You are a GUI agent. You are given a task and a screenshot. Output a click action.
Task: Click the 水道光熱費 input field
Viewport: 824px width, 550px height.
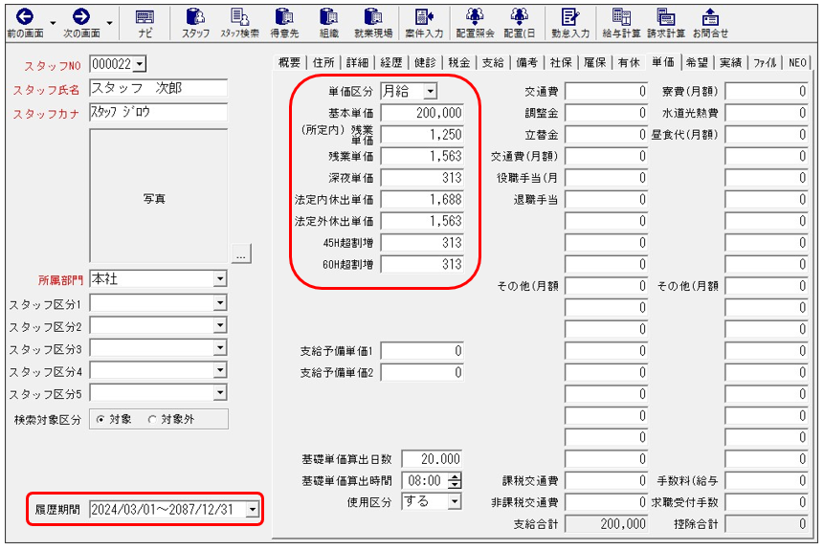[x=767, y=113]
